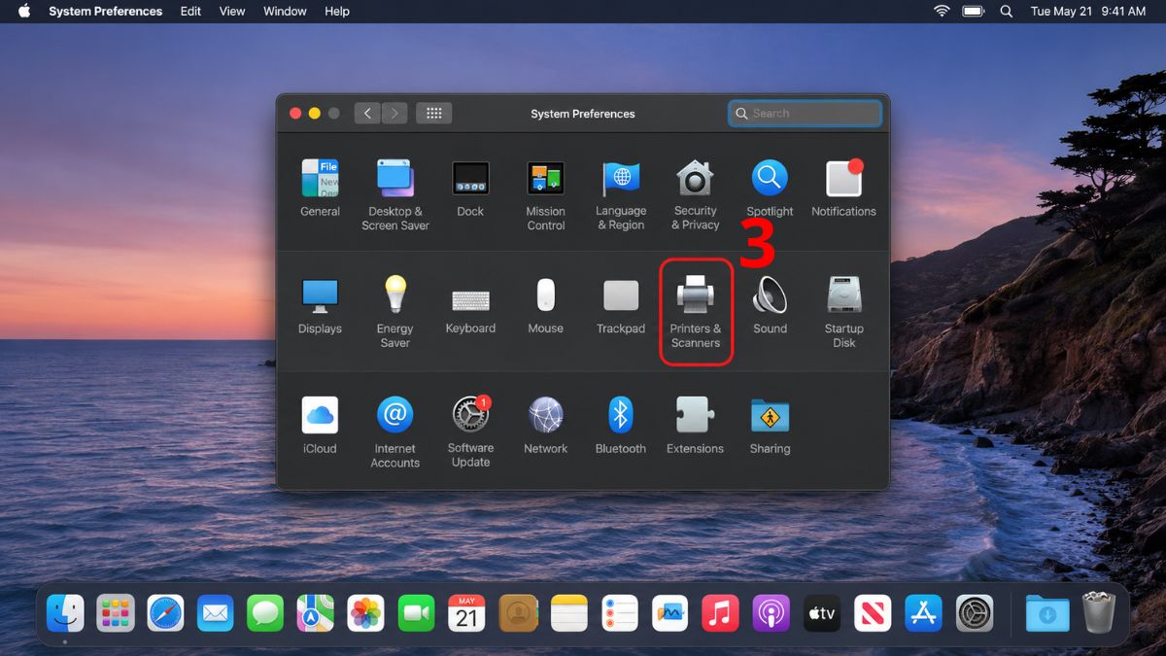Open Launchpad from the Dock
1166x656 pixels.
pyautogui.click(x=116, y=613)
